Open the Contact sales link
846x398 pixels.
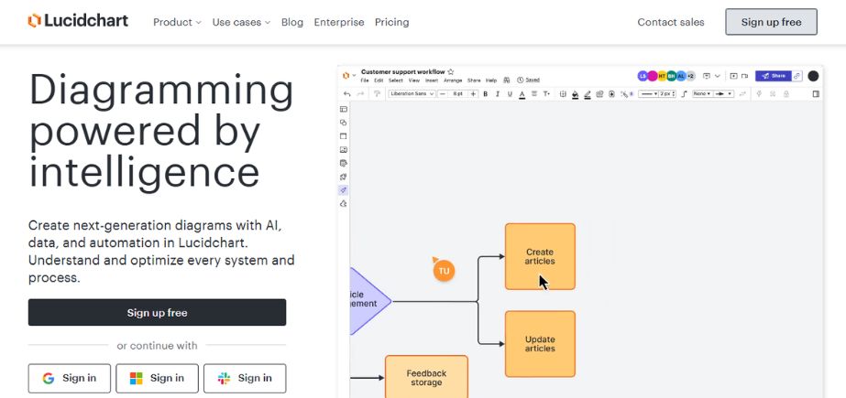pyautogui.click(x=671, y=22)
